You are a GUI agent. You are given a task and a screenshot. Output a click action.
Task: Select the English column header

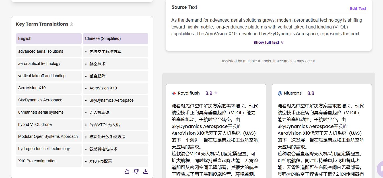pos(49,39)
